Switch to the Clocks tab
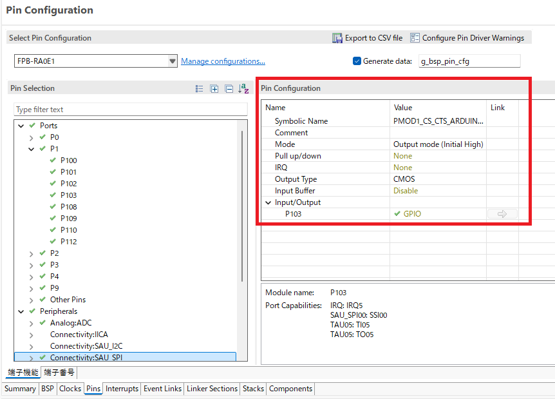 (70, 389)
